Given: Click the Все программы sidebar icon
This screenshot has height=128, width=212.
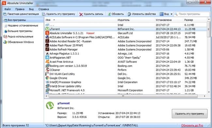Looking at the screenshot, I should pos(6,20).
